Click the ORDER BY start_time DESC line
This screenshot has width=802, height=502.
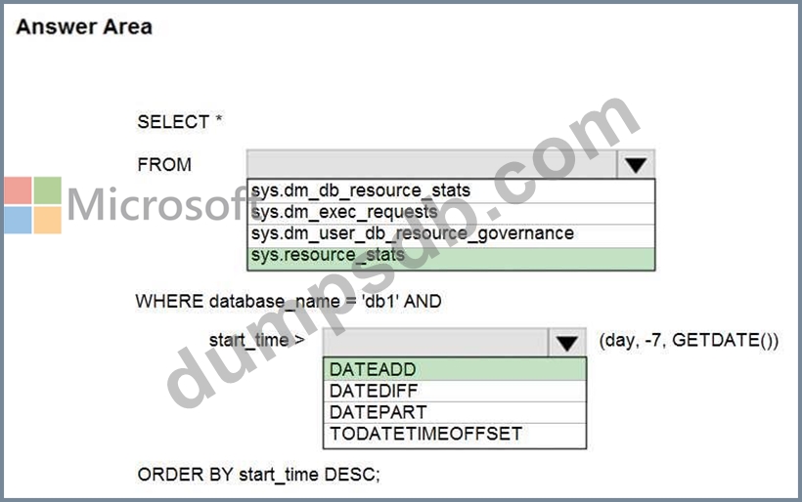258,475
